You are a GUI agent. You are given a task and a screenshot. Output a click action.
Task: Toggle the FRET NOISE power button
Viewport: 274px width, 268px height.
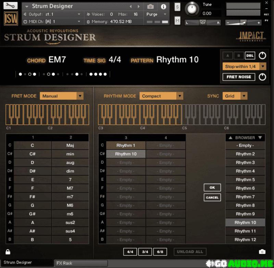pos(262,77)
